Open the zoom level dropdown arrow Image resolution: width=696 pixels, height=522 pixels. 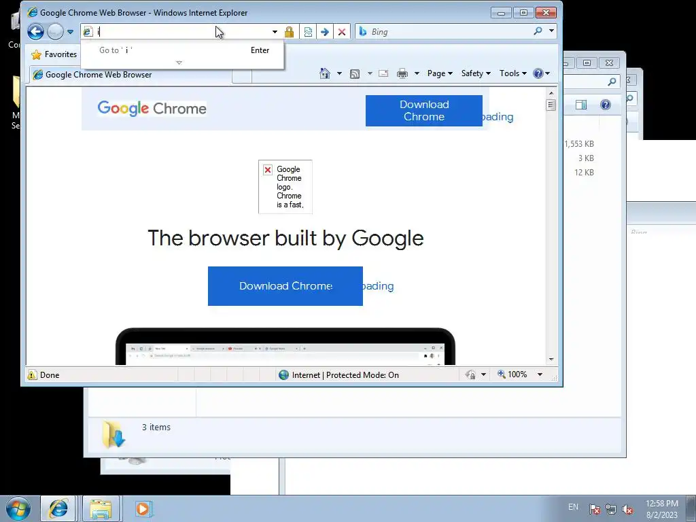[x=540, y=375]
